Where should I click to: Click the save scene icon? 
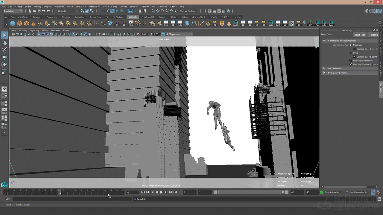39,11
